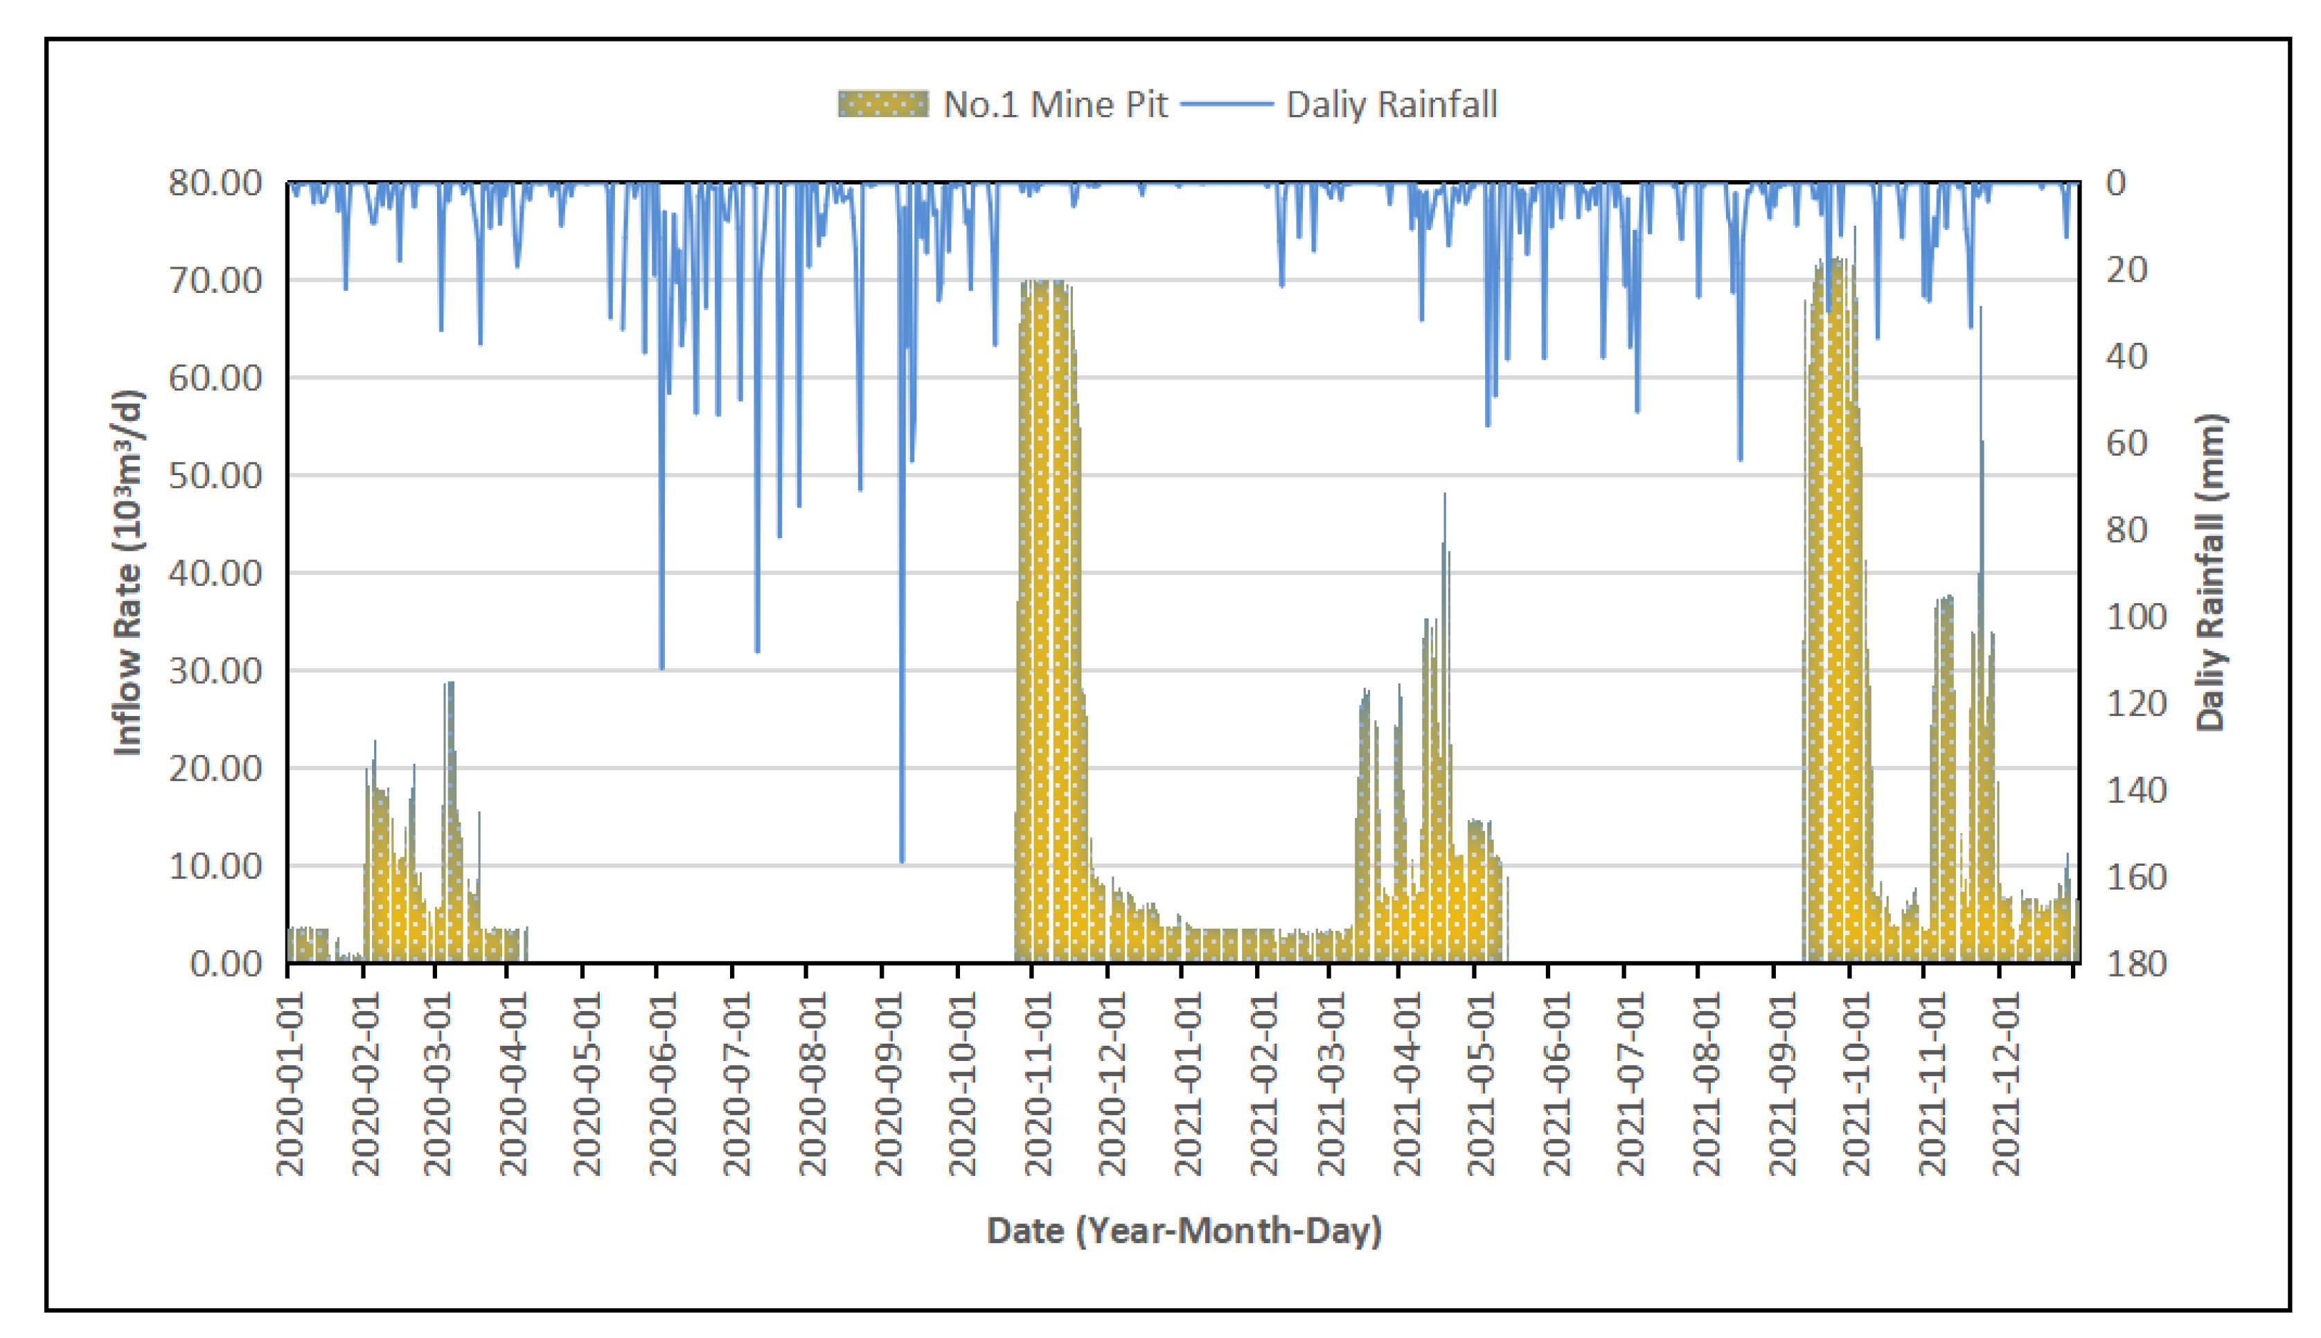Click the 2020-11-01 date label
Image resolution: width=2321 pixels, height=1338 pixels.
1038,1085
